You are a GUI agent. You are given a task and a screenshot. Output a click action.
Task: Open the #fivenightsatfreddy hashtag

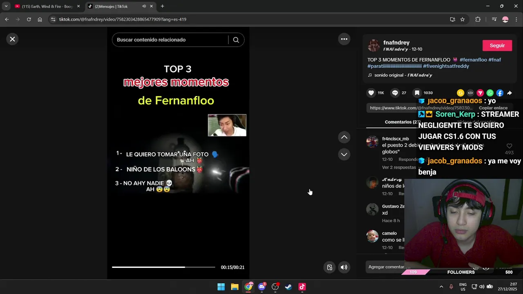(446, 66)
